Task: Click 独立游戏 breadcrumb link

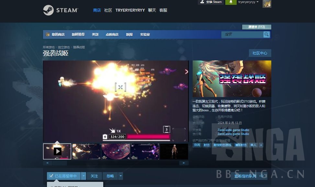Action: pyautogui.click(x=64, y=47)
